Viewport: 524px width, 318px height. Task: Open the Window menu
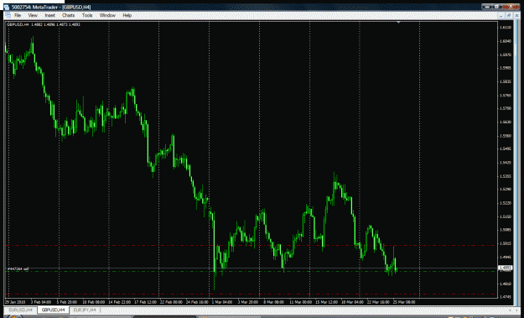[x=107, y=15]
